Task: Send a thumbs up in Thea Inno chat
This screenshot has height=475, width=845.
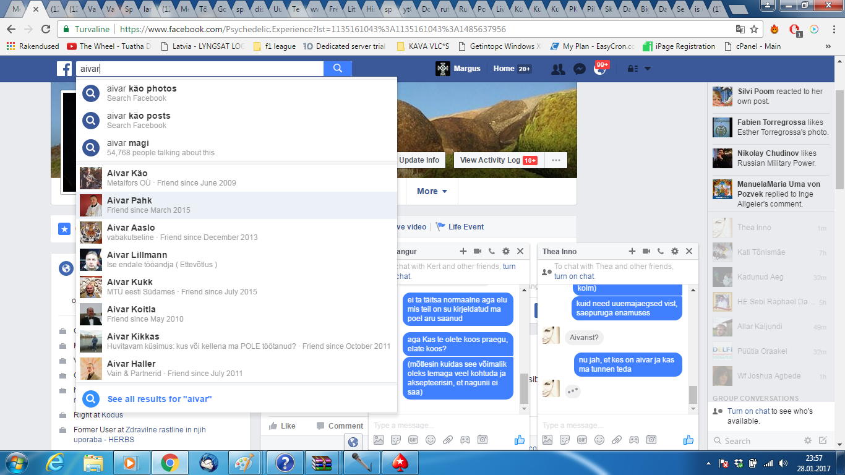Action: pyautogui.click(x=688, y=440)
